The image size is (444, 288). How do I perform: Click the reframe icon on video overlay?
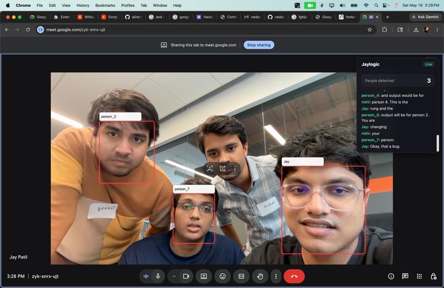point(209,169)
